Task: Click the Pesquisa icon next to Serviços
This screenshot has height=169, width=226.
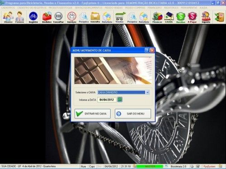Action: tap(84, 17)
